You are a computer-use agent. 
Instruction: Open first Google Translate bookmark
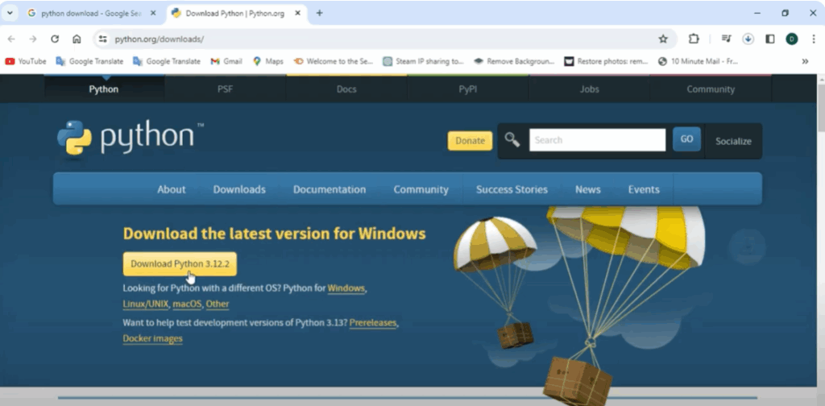click(89, 61)
